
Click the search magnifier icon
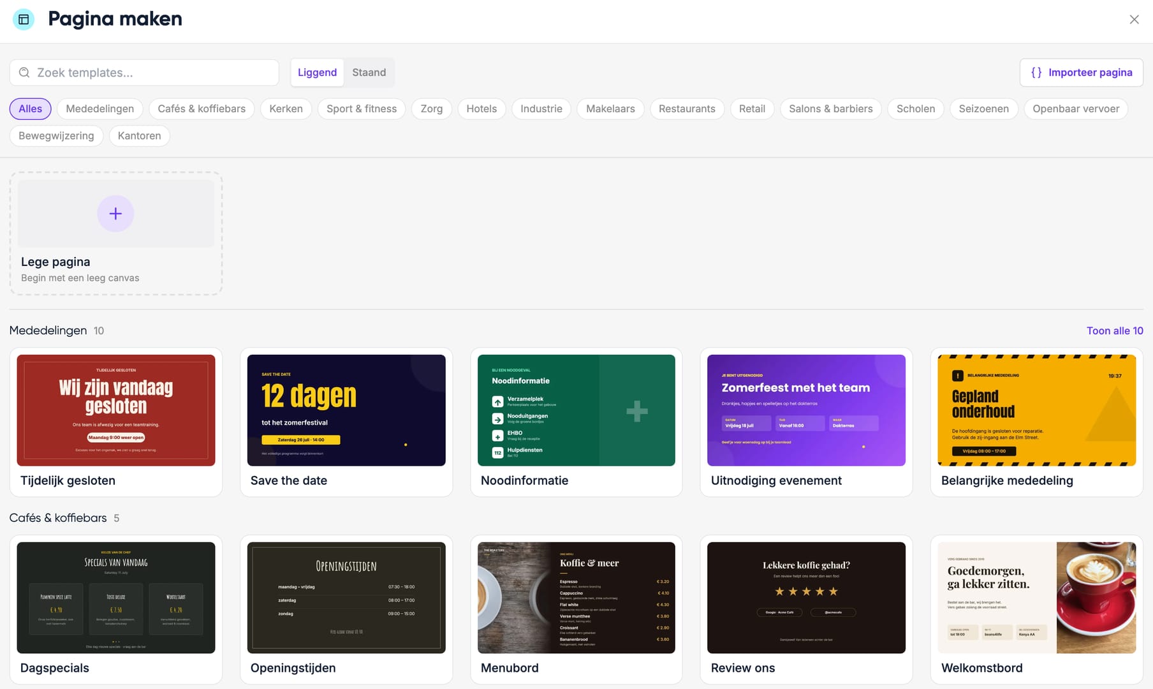point(24,73)
